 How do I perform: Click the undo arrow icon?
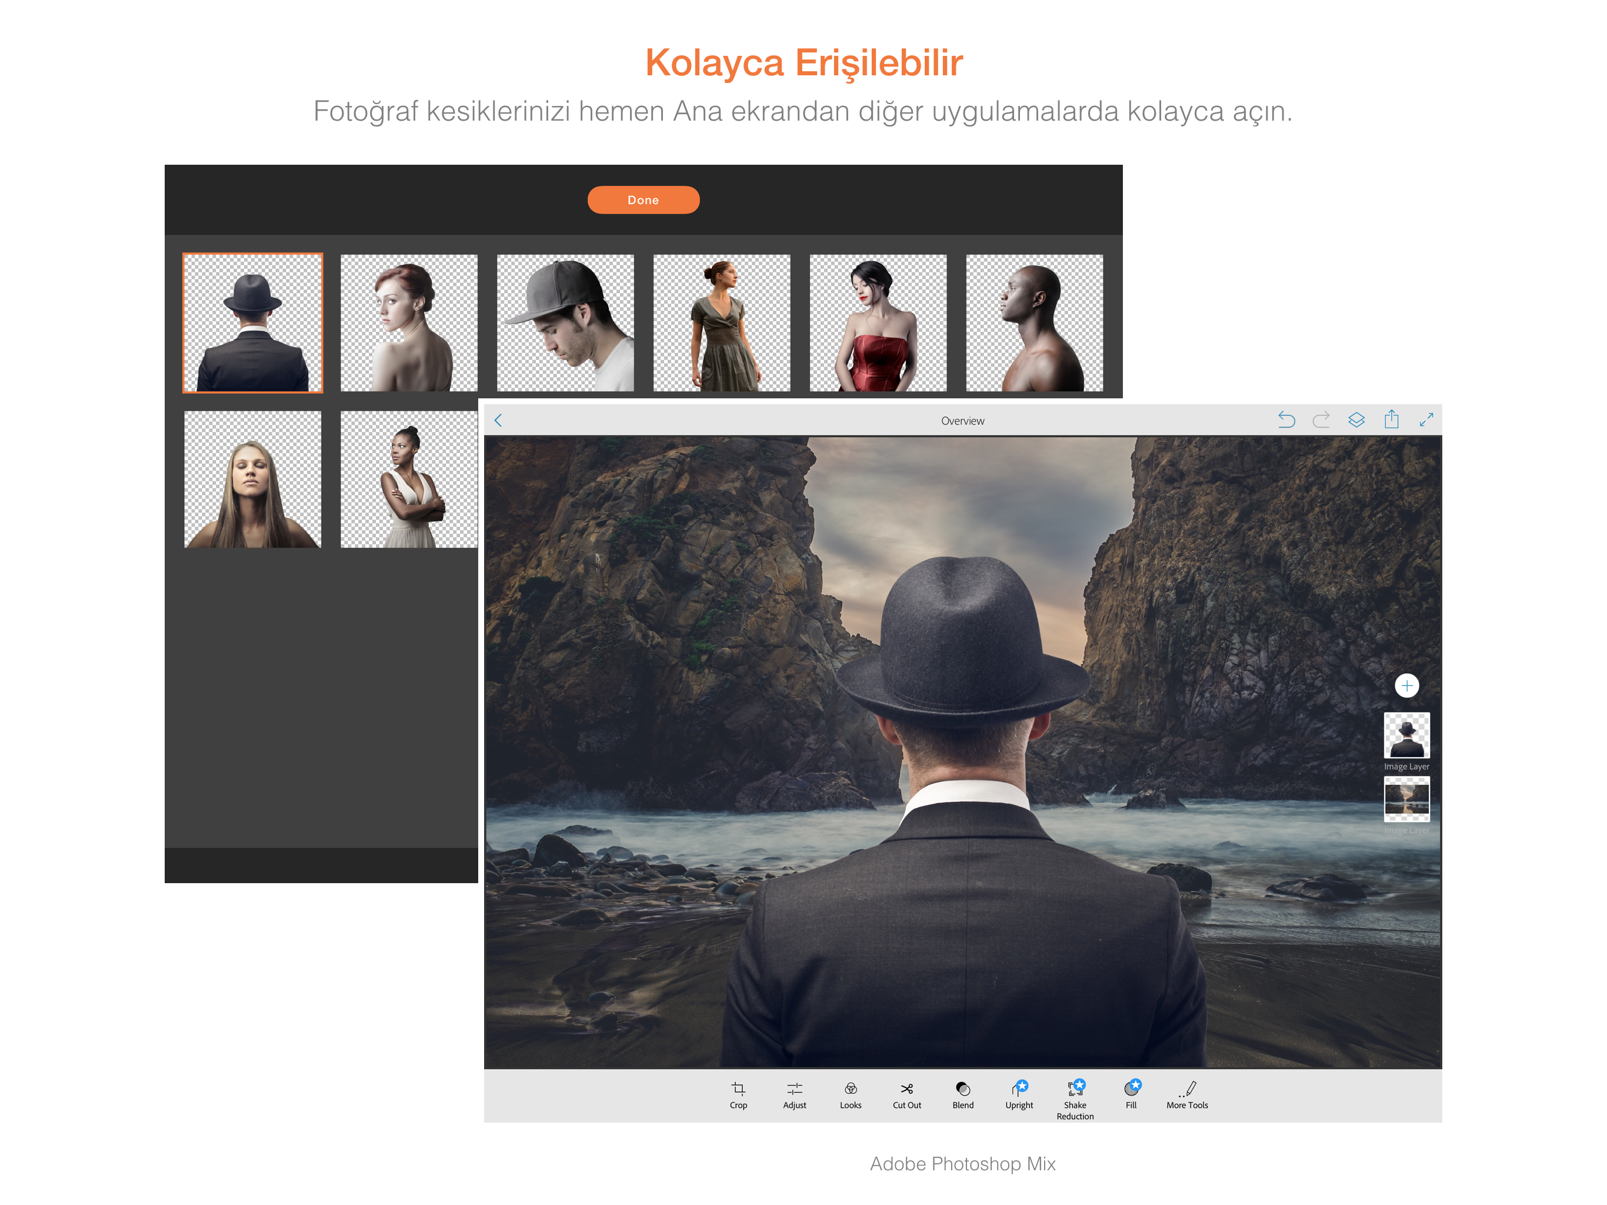(1286, 420)
